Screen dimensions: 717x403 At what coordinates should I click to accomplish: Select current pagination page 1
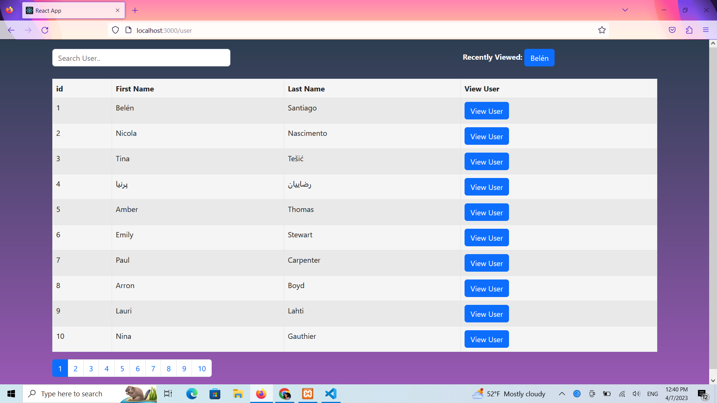pos(60,368)
